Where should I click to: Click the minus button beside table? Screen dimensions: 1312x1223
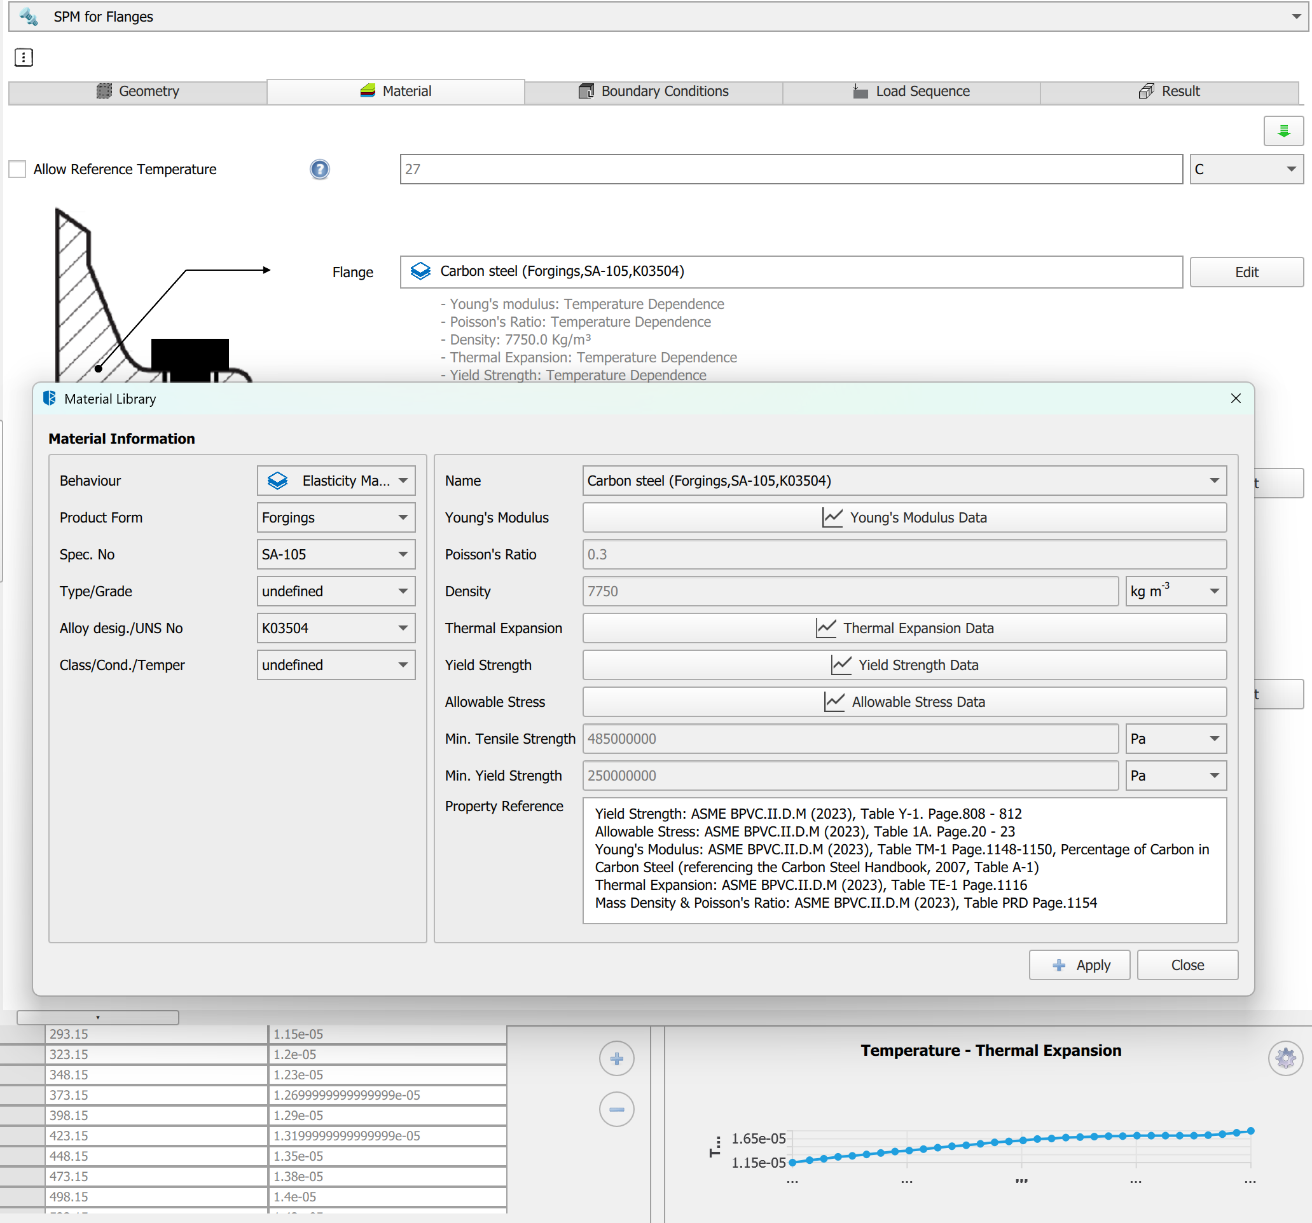tap(616, 1109)
